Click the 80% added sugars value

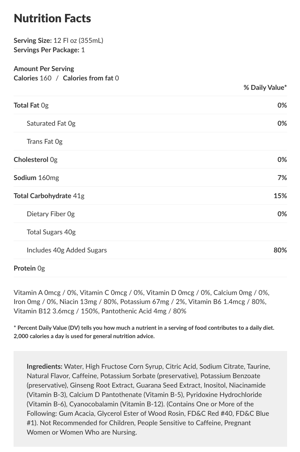[x=280, y=250]
